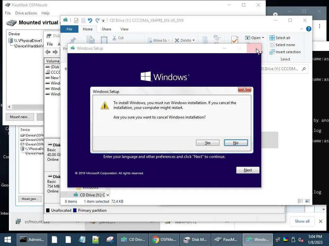
Task: Switch to the Chrome OSFMount taskbar item
Action: (164, 240)
